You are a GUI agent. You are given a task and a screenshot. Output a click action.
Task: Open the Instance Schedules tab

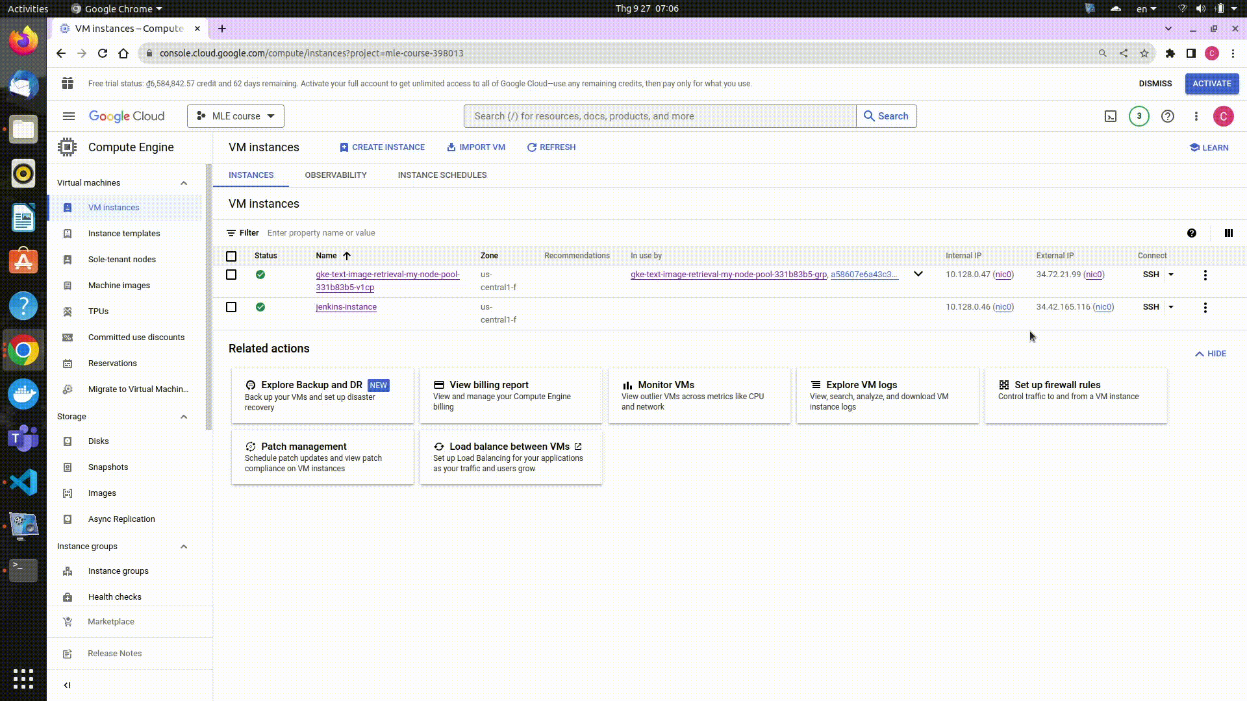(x=442, y=175)
